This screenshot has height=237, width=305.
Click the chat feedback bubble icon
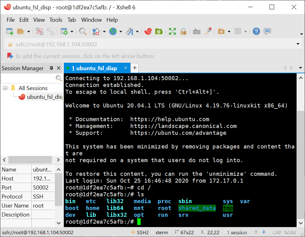click(267, 31)
